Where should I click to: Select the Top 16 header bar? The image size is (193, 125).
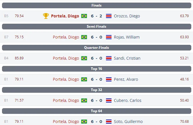[x=96, y=69]
